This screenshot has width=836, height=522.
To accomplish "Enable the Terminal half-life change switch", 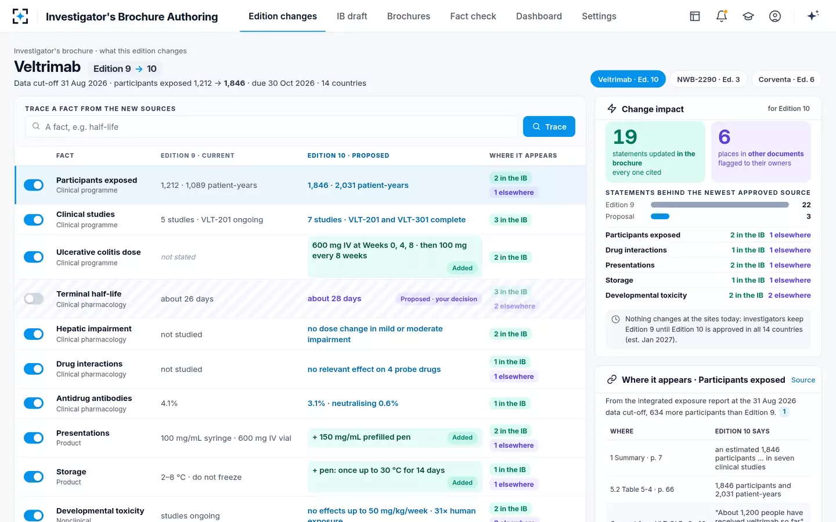I will (34, 299).
